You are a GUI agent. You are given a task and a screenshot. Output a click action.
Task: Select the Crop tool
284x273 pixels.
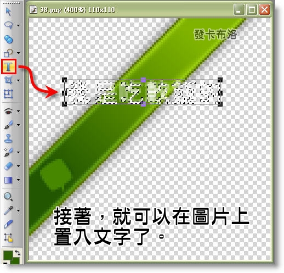8,80
